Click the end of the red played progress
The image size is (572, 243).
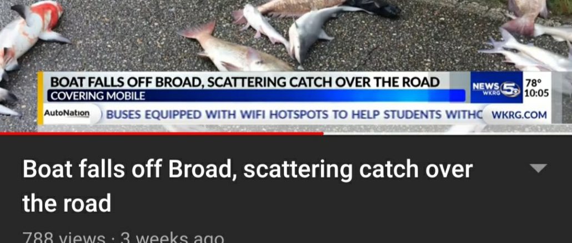click(323, 133)
